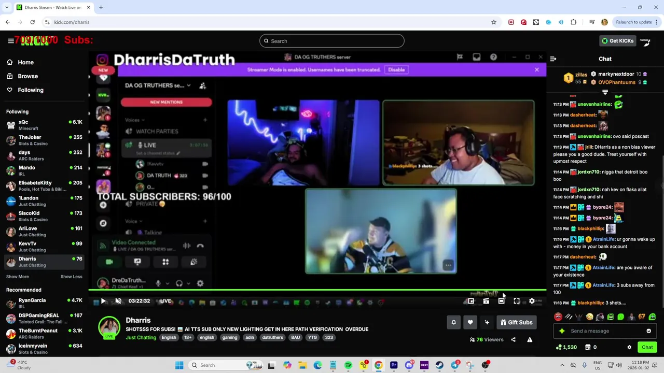Dismiss the Streamer Mode banner
The width and height of the screenshot is (664, 373).
coord(537,69)
